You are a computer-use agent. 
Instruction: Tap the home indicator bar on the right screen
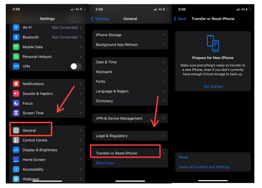coord(213,181)
